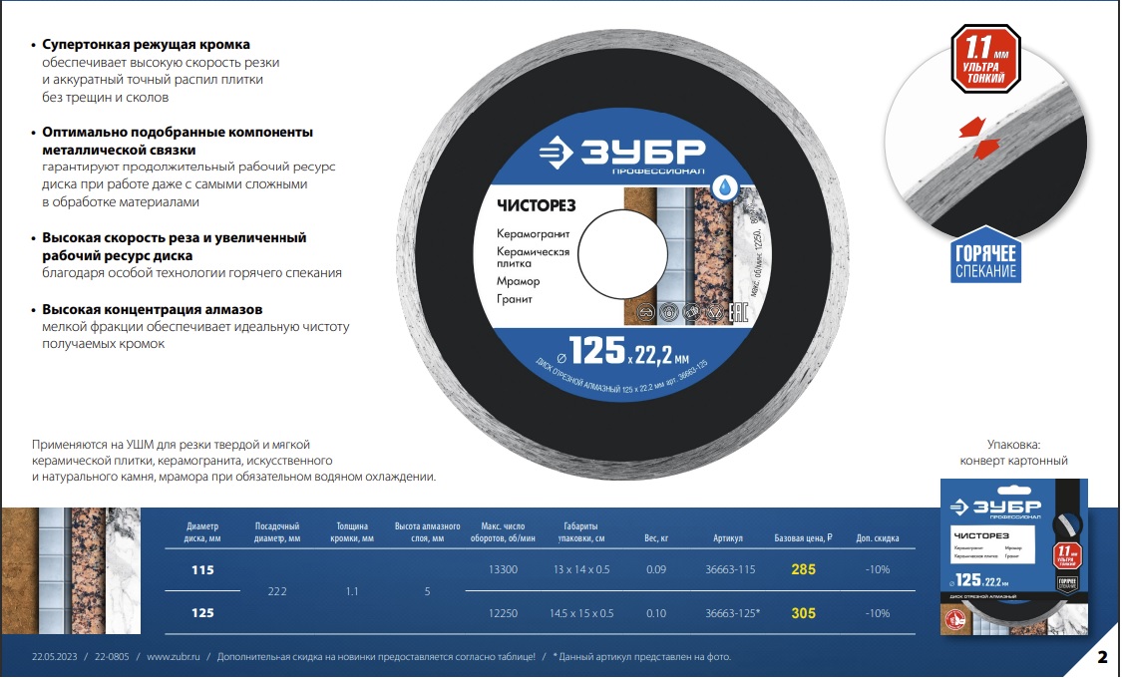The image size is (1122, 679).
Task: Click the -10% discount in the 305 row
Action: pos(878,614)
